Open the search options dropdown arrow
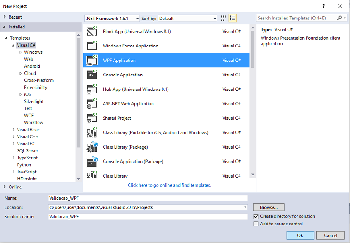350x243 pixels. click(x=345, y=18)
